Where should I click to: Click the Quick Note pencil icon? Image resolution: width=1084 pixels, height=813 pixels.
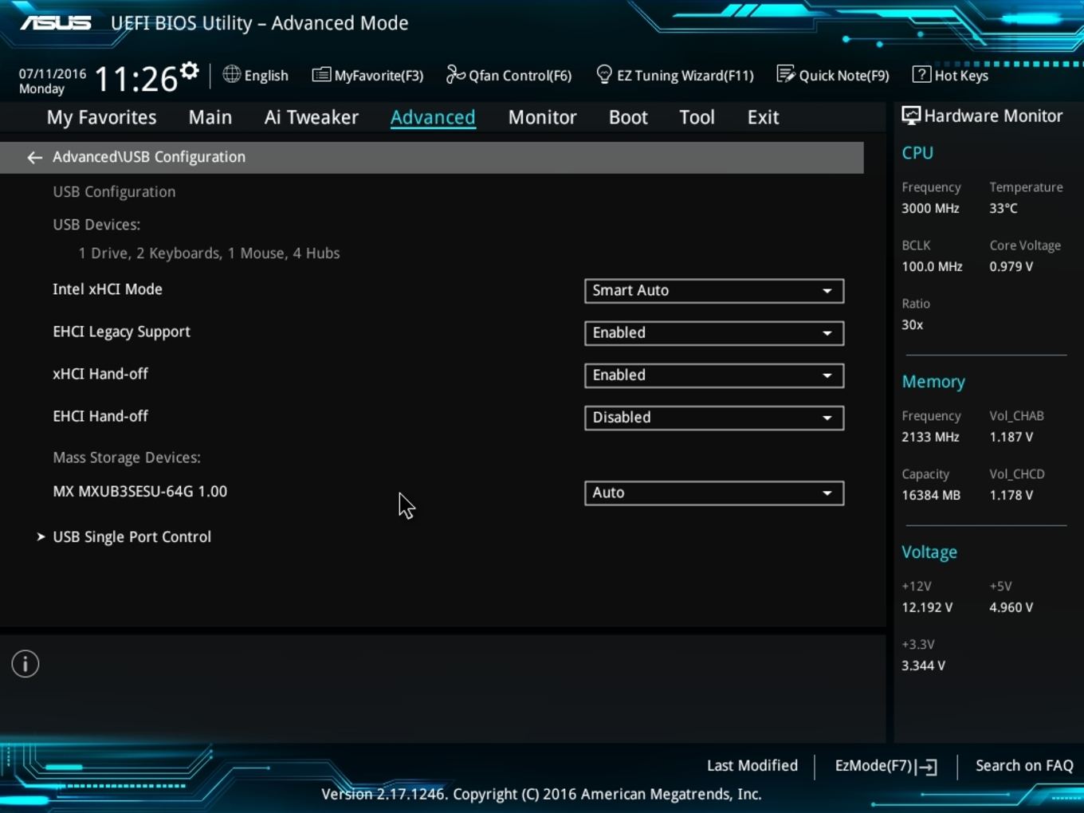pos(786,74)
